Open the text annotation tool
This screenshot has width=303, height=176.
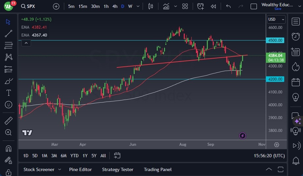[x=9, y=93]
